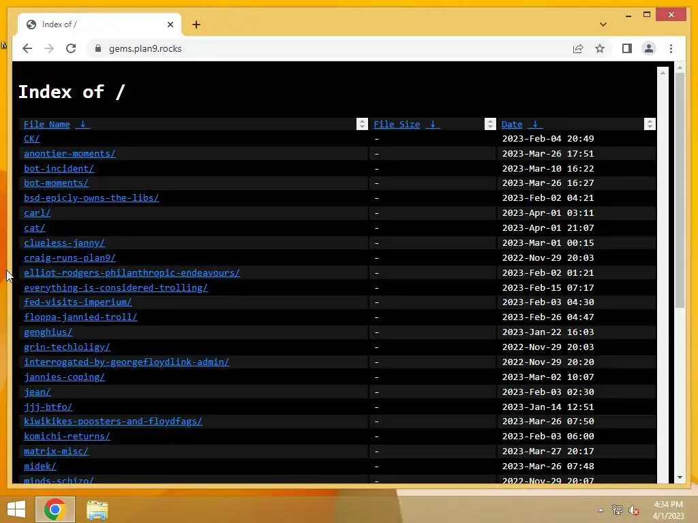The height and width of the screenshot is (523, 698).
Task: Open a new tab with the plus button
Action: click(x=196, y=25)
